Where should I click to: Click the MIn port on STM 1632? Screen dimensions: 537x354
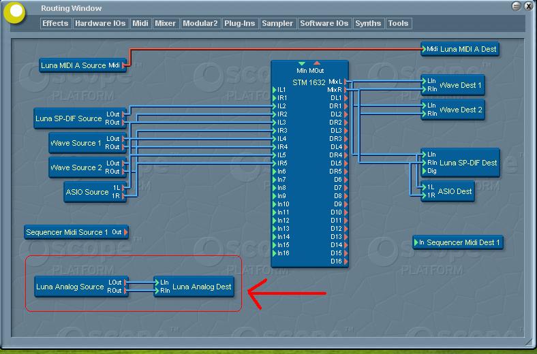click(x=302, y=63)
